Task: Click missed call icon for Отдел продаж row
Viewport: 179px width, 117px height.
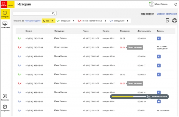Action: (19, 48)
